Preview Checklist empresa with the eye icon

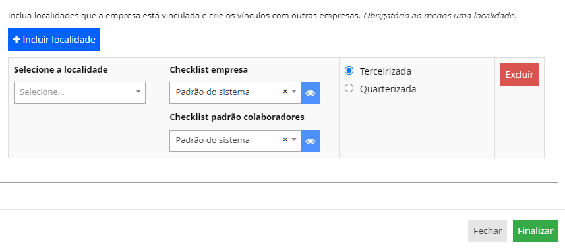pos(311,93)
